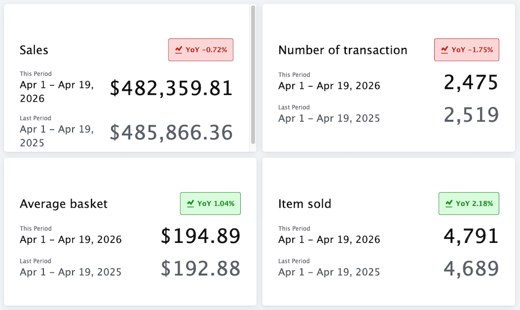520x310 pixels.
Task: Select the Item sold card title
Action: [x=305, y=204]
